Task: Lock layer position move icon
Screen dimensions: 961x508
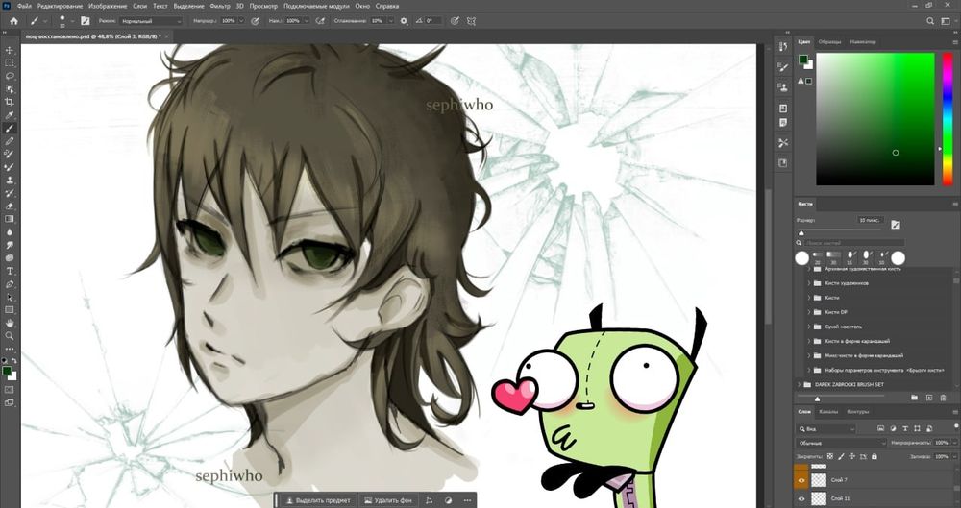Action: pos(852,456)
